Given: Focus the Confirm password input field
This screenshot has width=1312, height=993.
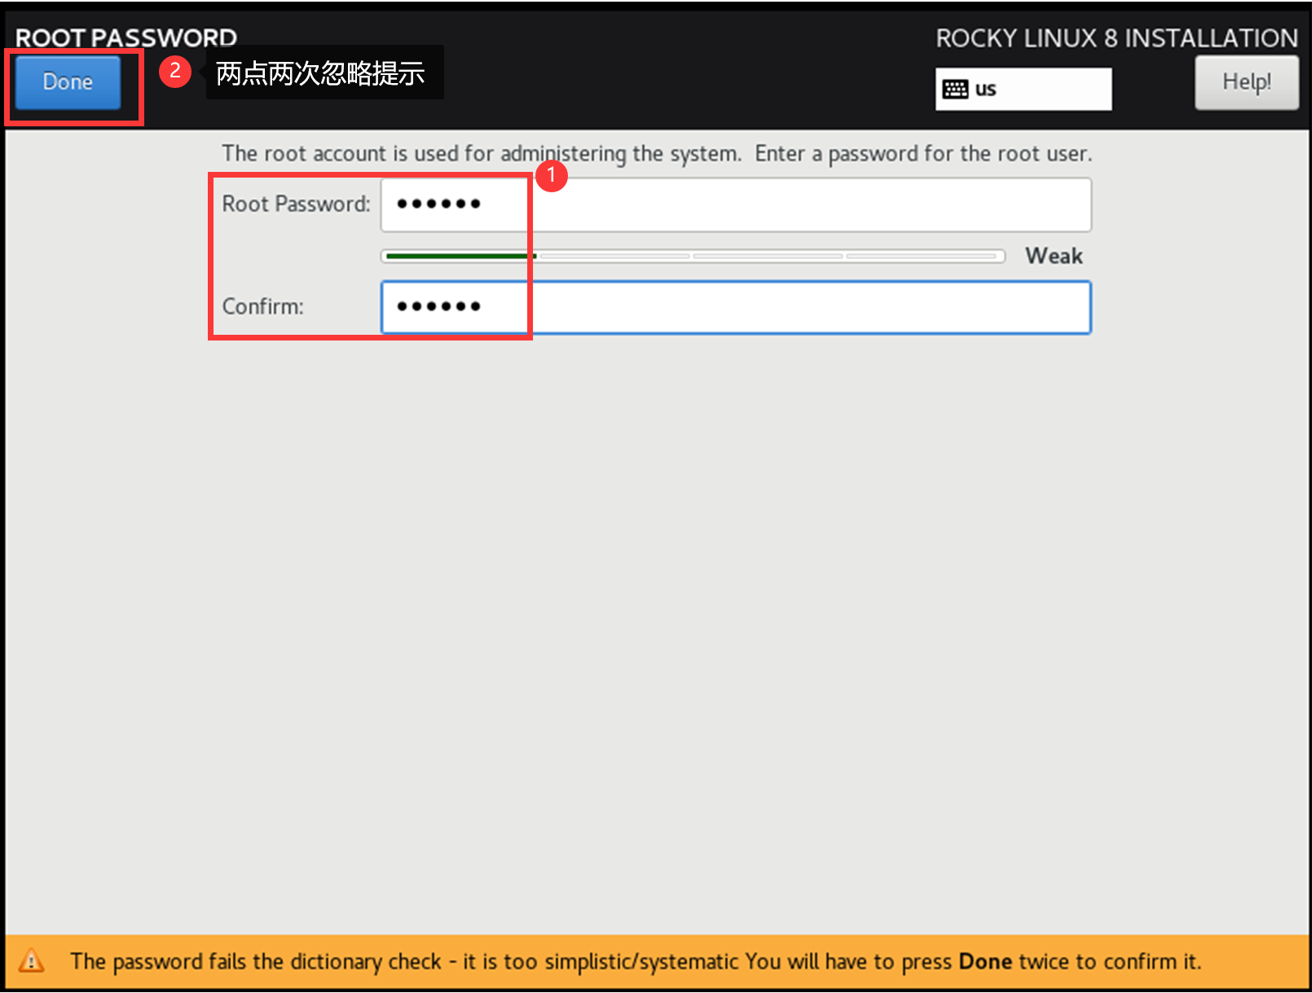Looking at the screenshot, I should 736,307.
